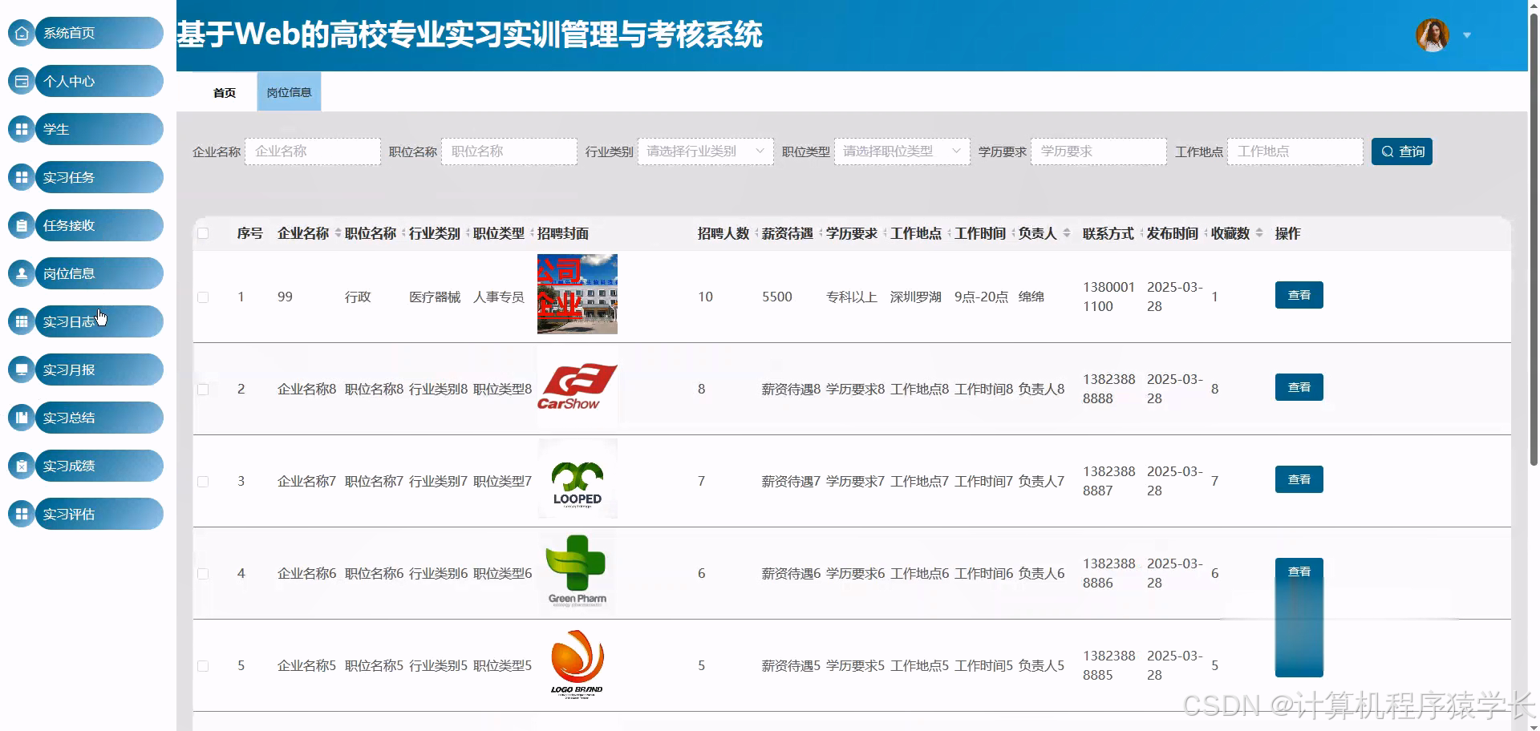Click the 查询 search button

1401,151
